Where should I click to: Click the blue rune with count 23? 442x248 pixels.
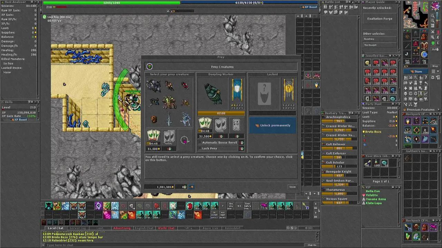pyautogui.click(x=393, y=90)
